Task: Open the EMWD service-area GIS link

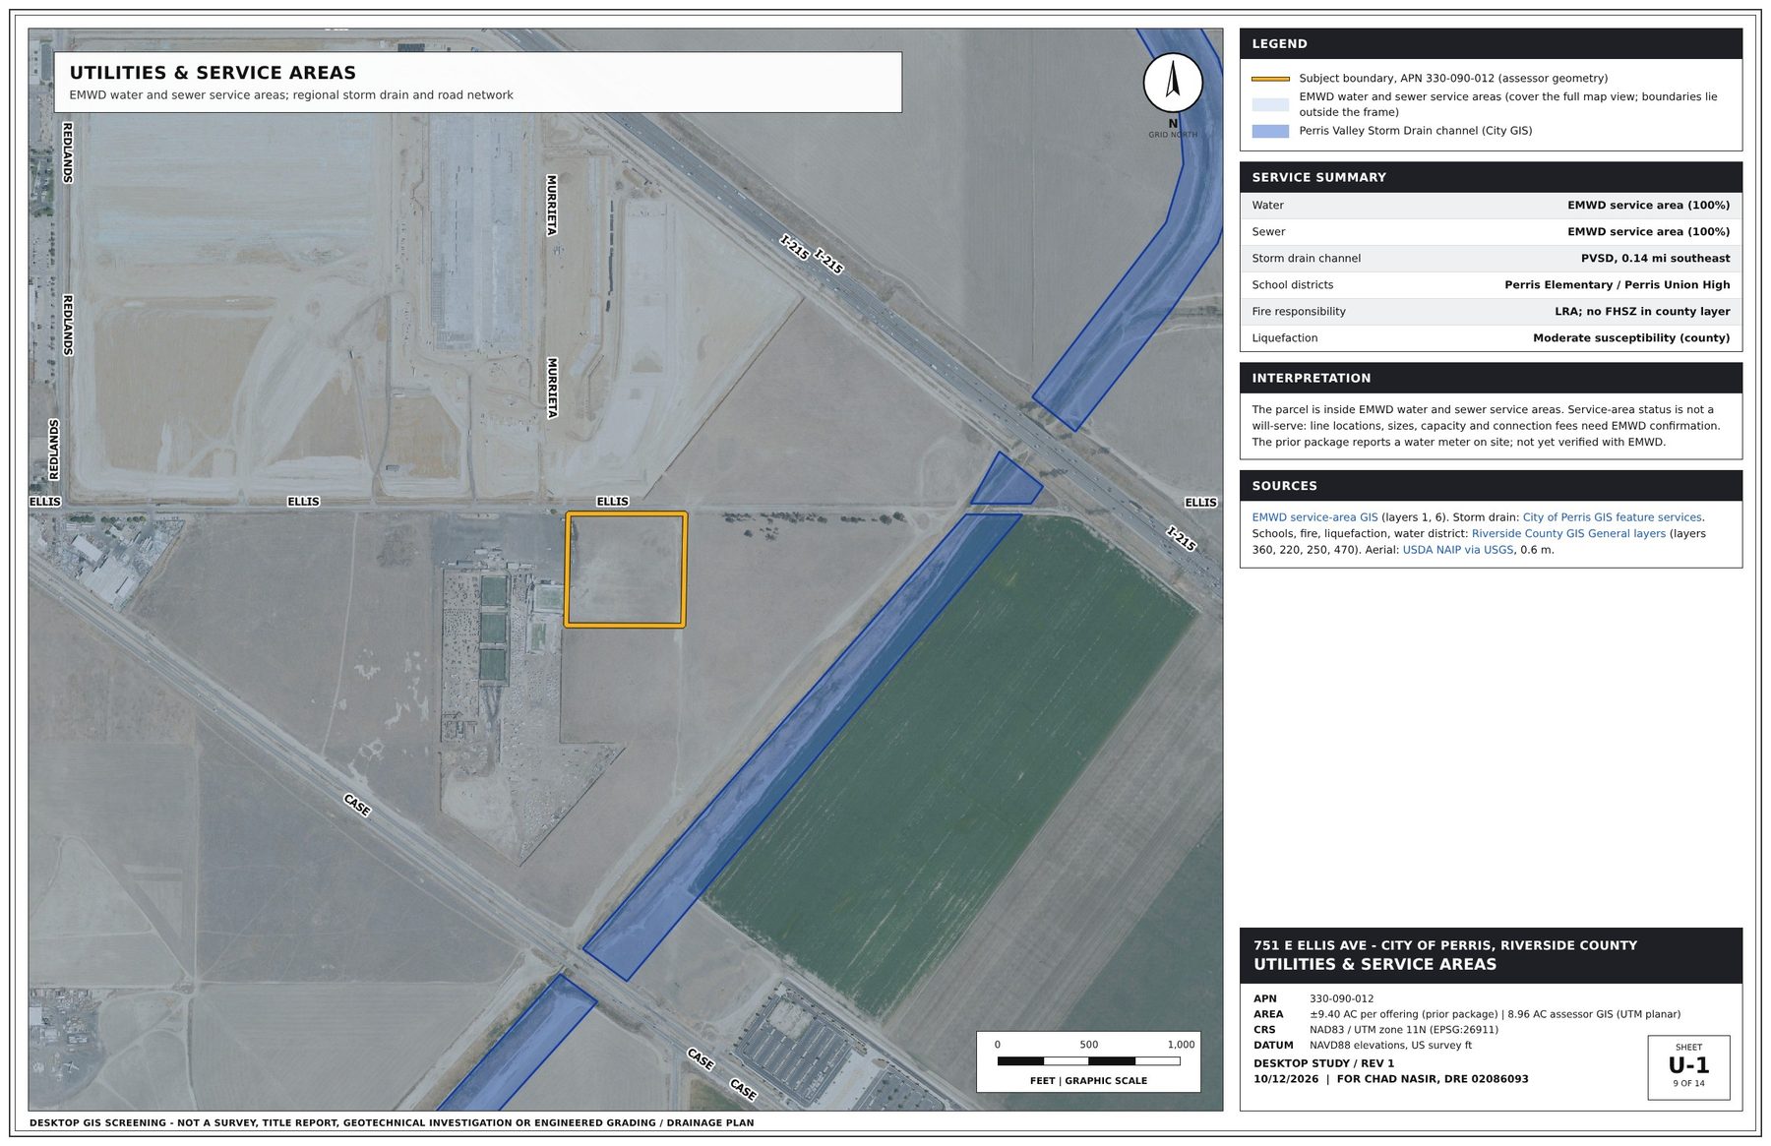Action: point(1314,517)
